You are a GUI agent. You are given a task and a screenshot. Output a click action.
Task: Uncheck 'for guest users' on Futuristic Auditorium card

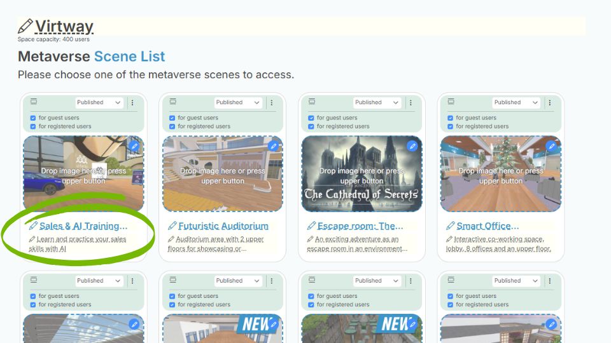[x=172, y=118]
